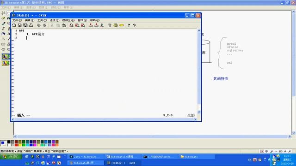Viewport: 296px width, 166px height.
Task: Select the Pick Color eyedropper in Paint
Action: (3, 24)
